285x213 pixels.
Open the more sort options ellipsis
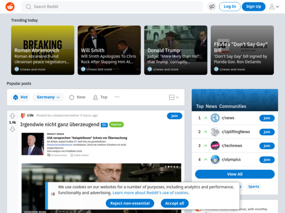tap(117, 97)
